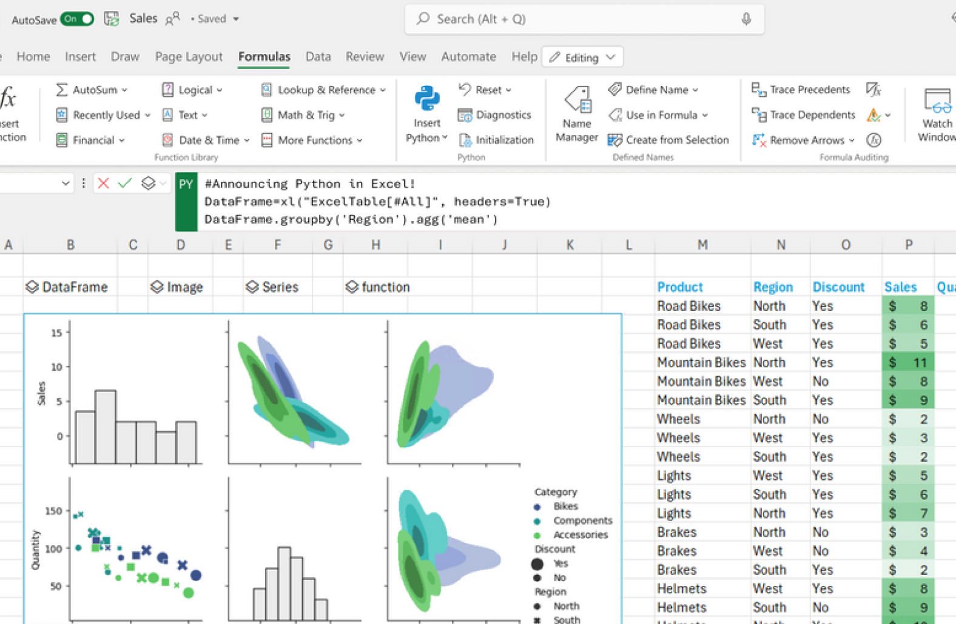This screenshot has height=624, width=956.
Task: Open the Home tab
Action: click(33, 57)
